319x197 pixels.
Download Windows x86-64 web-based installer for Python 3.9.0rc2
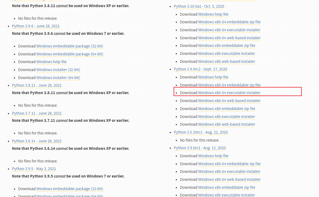pyautogui.click(x=229, y=101)
